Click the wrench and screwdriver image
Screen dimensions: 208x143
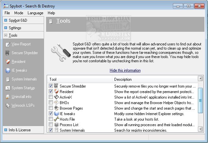click(x=61, y=53)
